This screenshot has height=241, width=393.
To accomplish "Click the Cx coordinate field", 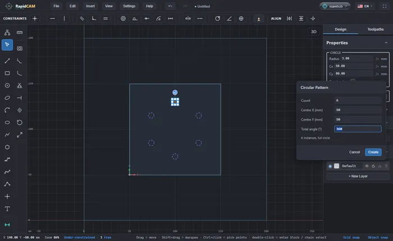I will point(354,66).
